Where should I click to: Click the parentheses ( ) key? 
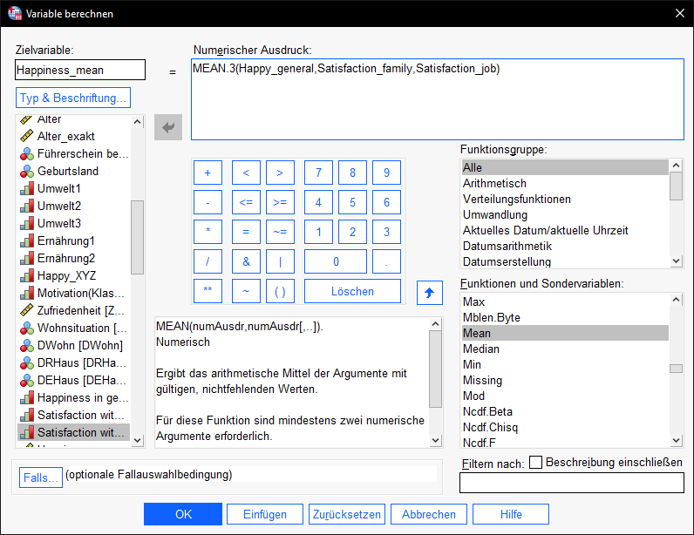[x=280, y=291]
